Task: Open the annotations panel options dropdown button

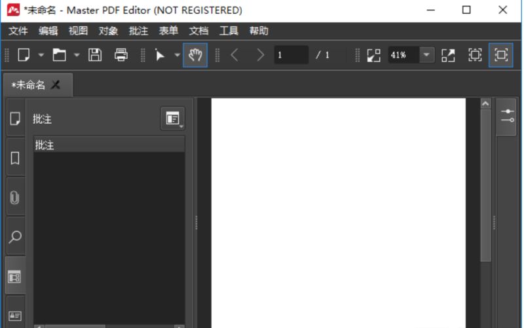Action: 172,118
